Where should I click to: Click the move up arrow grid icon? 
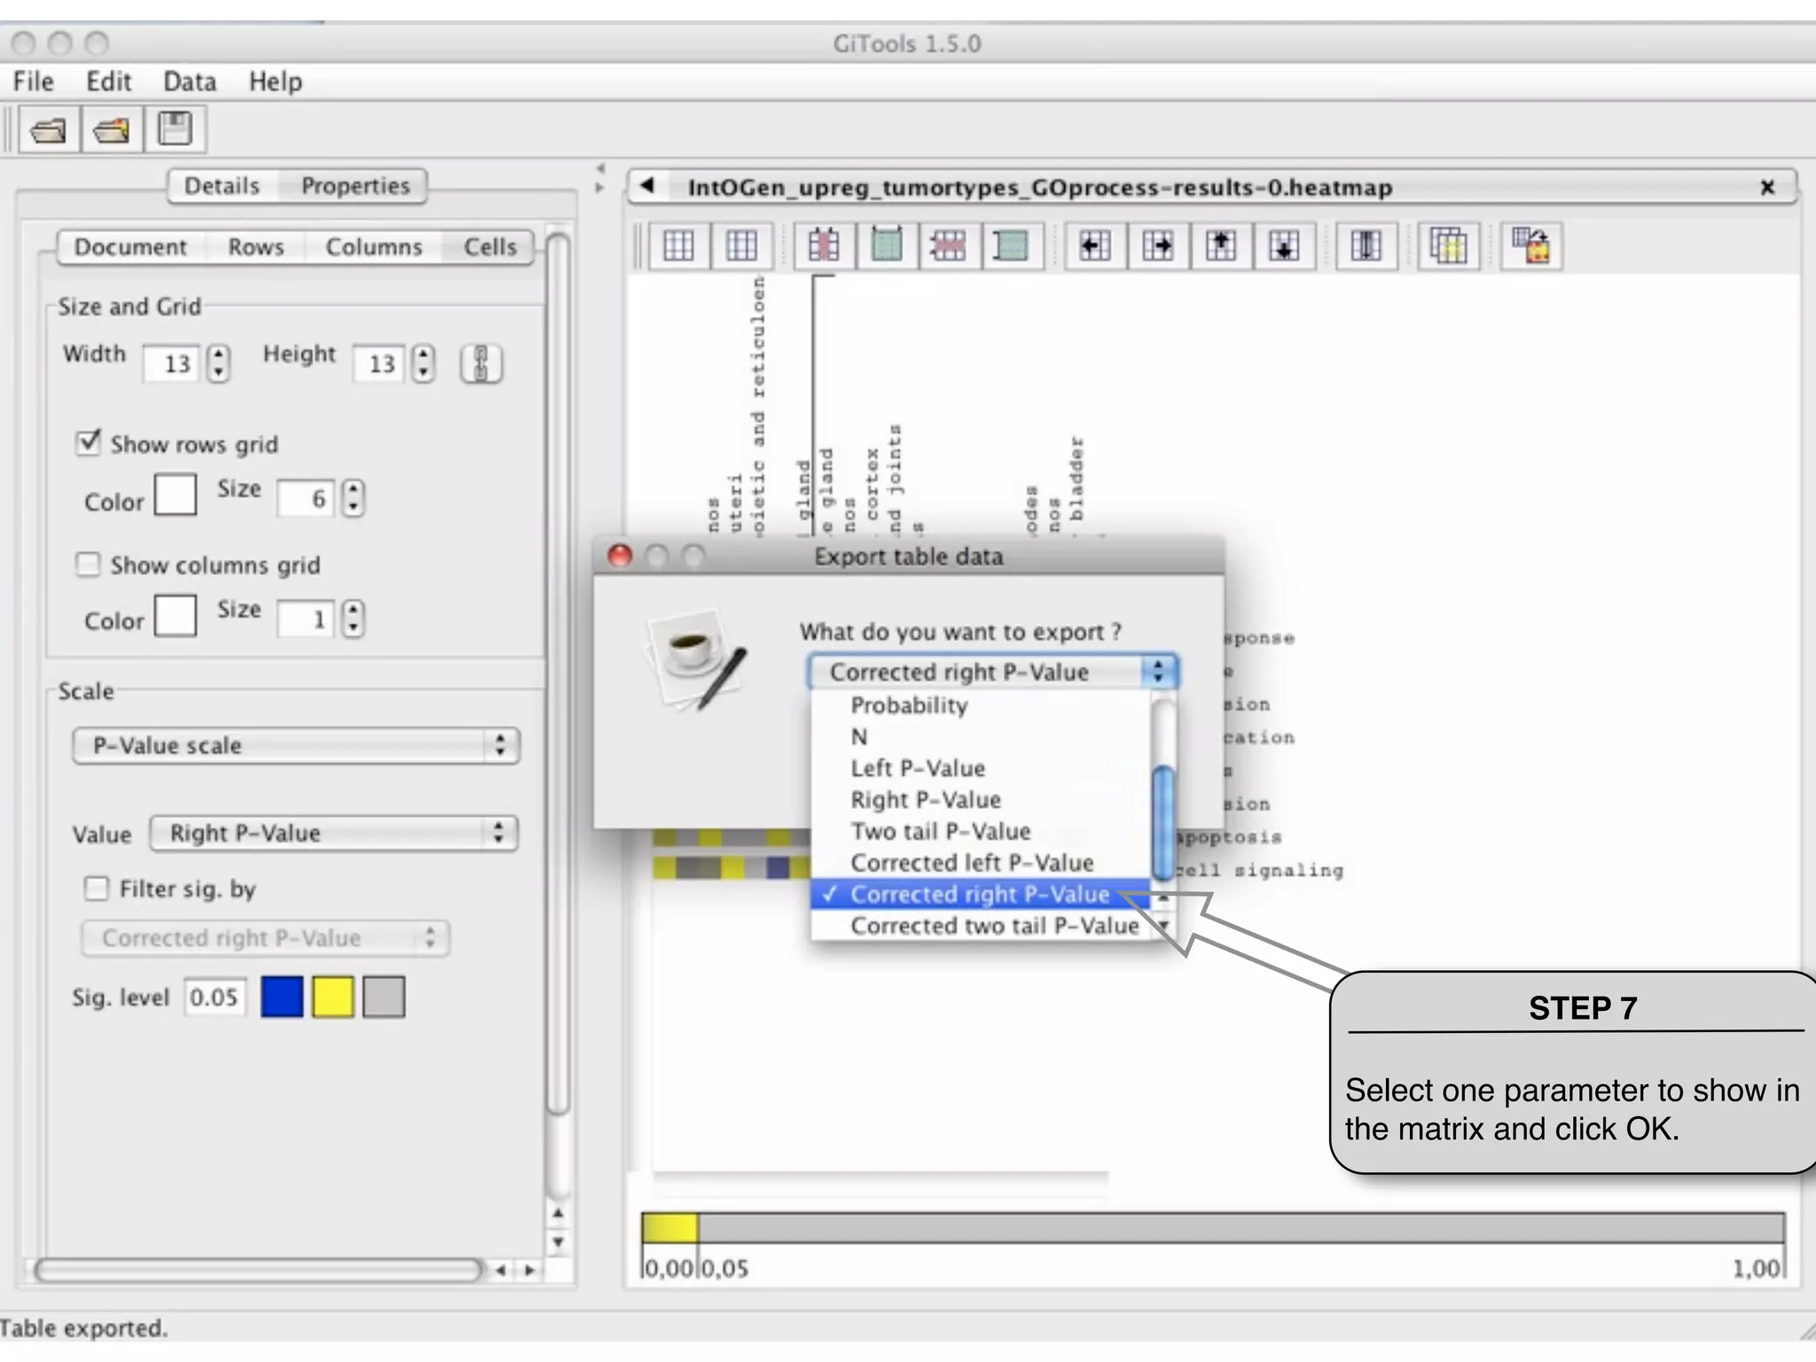click(1221, 245)
